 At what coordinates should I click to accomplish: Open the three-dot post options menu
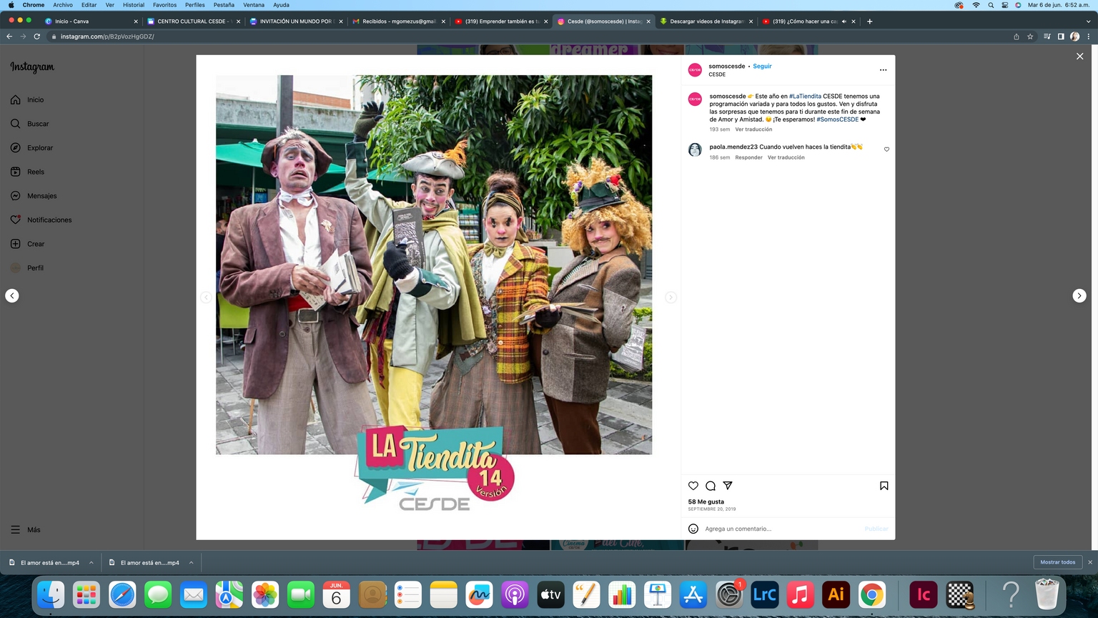click(883, 70)
